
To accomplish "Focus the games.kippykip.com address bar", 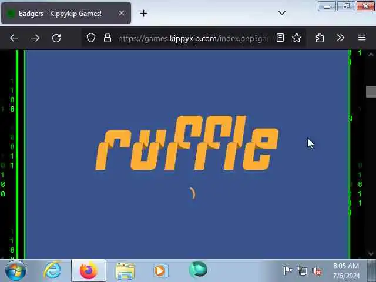I will [x=194, y=38].
